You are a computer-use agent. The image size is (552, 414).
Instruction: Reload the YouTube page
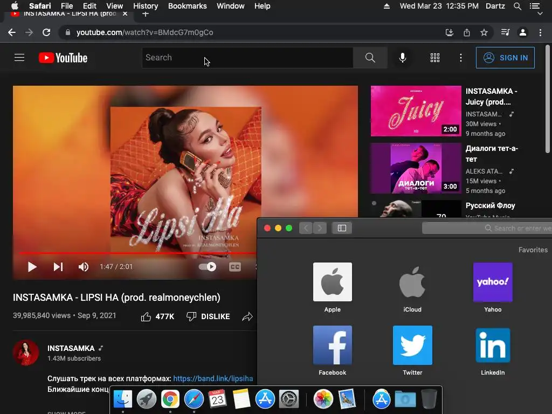[x=46, y=32]
